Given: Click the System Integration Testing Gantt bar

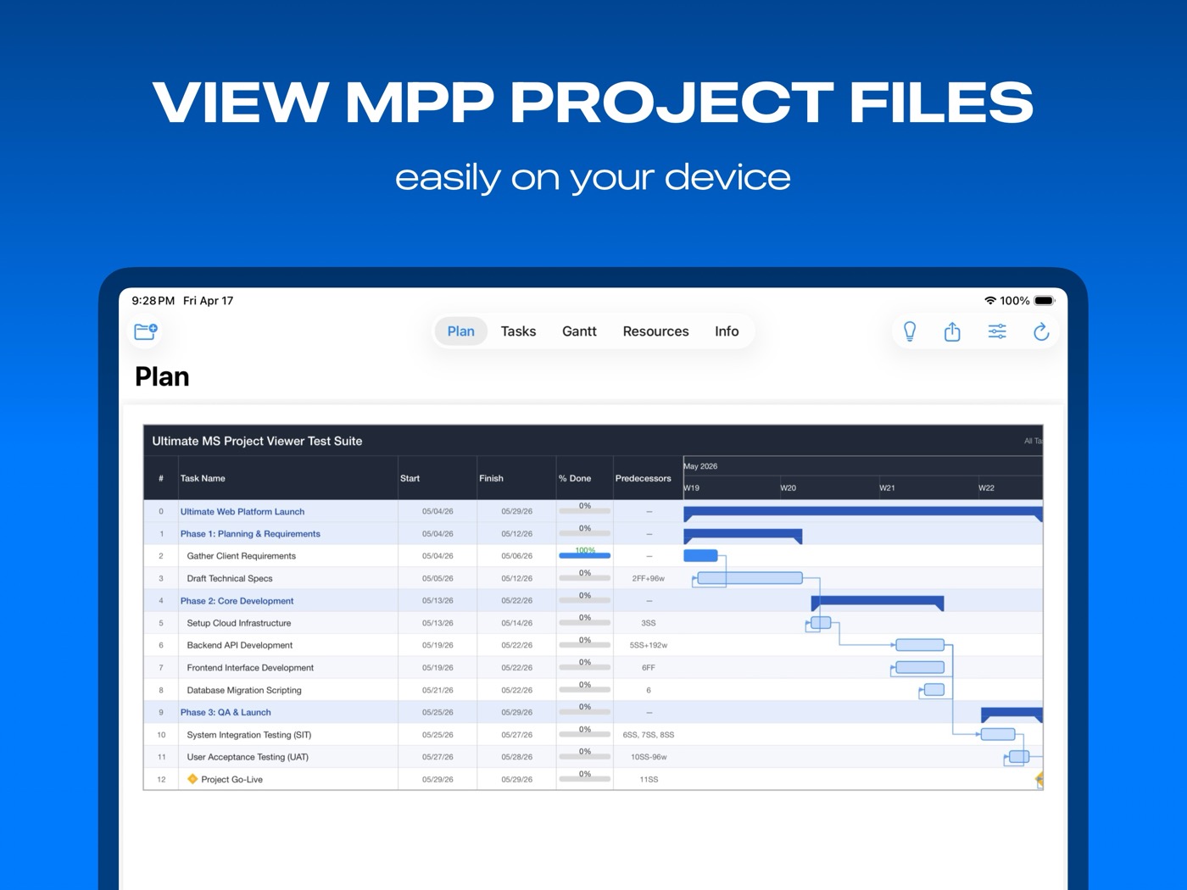Looking at the screenshot, I should 998,735.
